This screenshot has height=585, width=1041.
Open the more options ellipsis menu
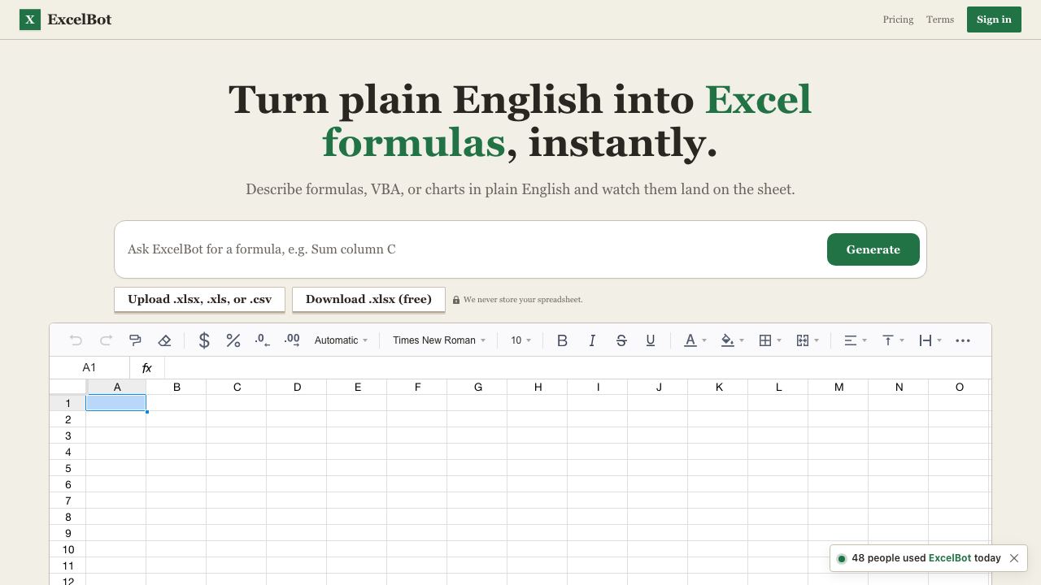(963, 340)
